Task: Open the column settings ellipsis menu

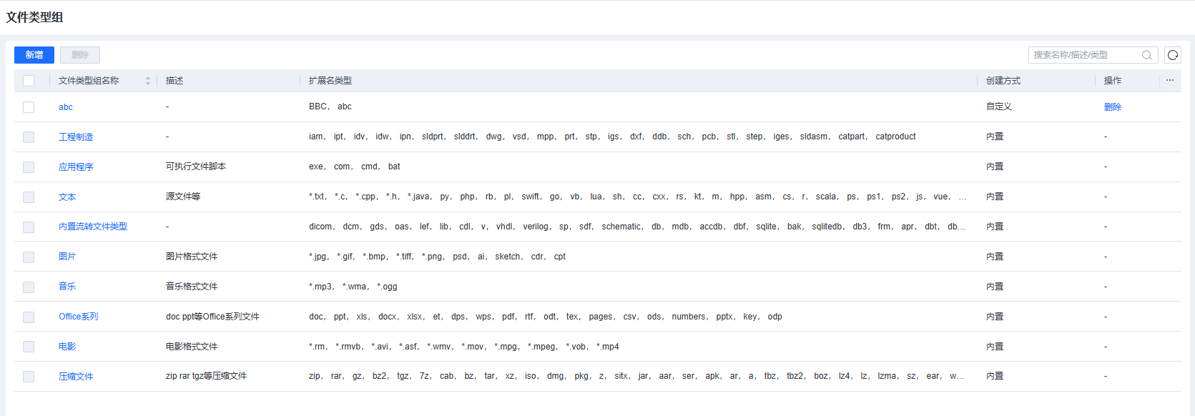Action: click(1170, 80)
